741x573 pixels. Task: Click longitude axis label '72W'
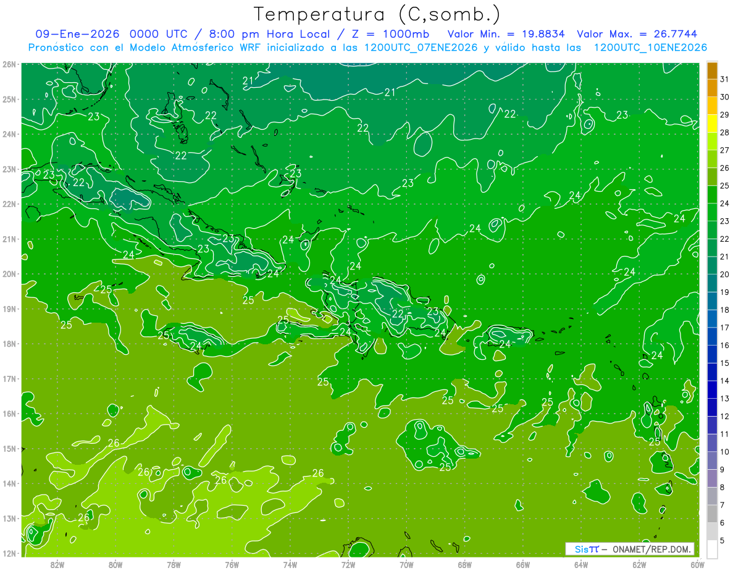click(348, 564)
